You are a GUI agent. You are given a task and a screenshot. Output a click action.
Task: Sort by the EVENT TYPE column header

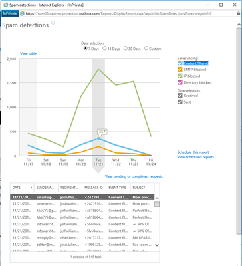[x=117, y=188]
